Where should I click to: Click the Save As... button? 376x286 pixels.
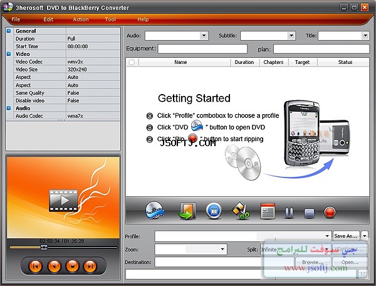pos(346,236)
